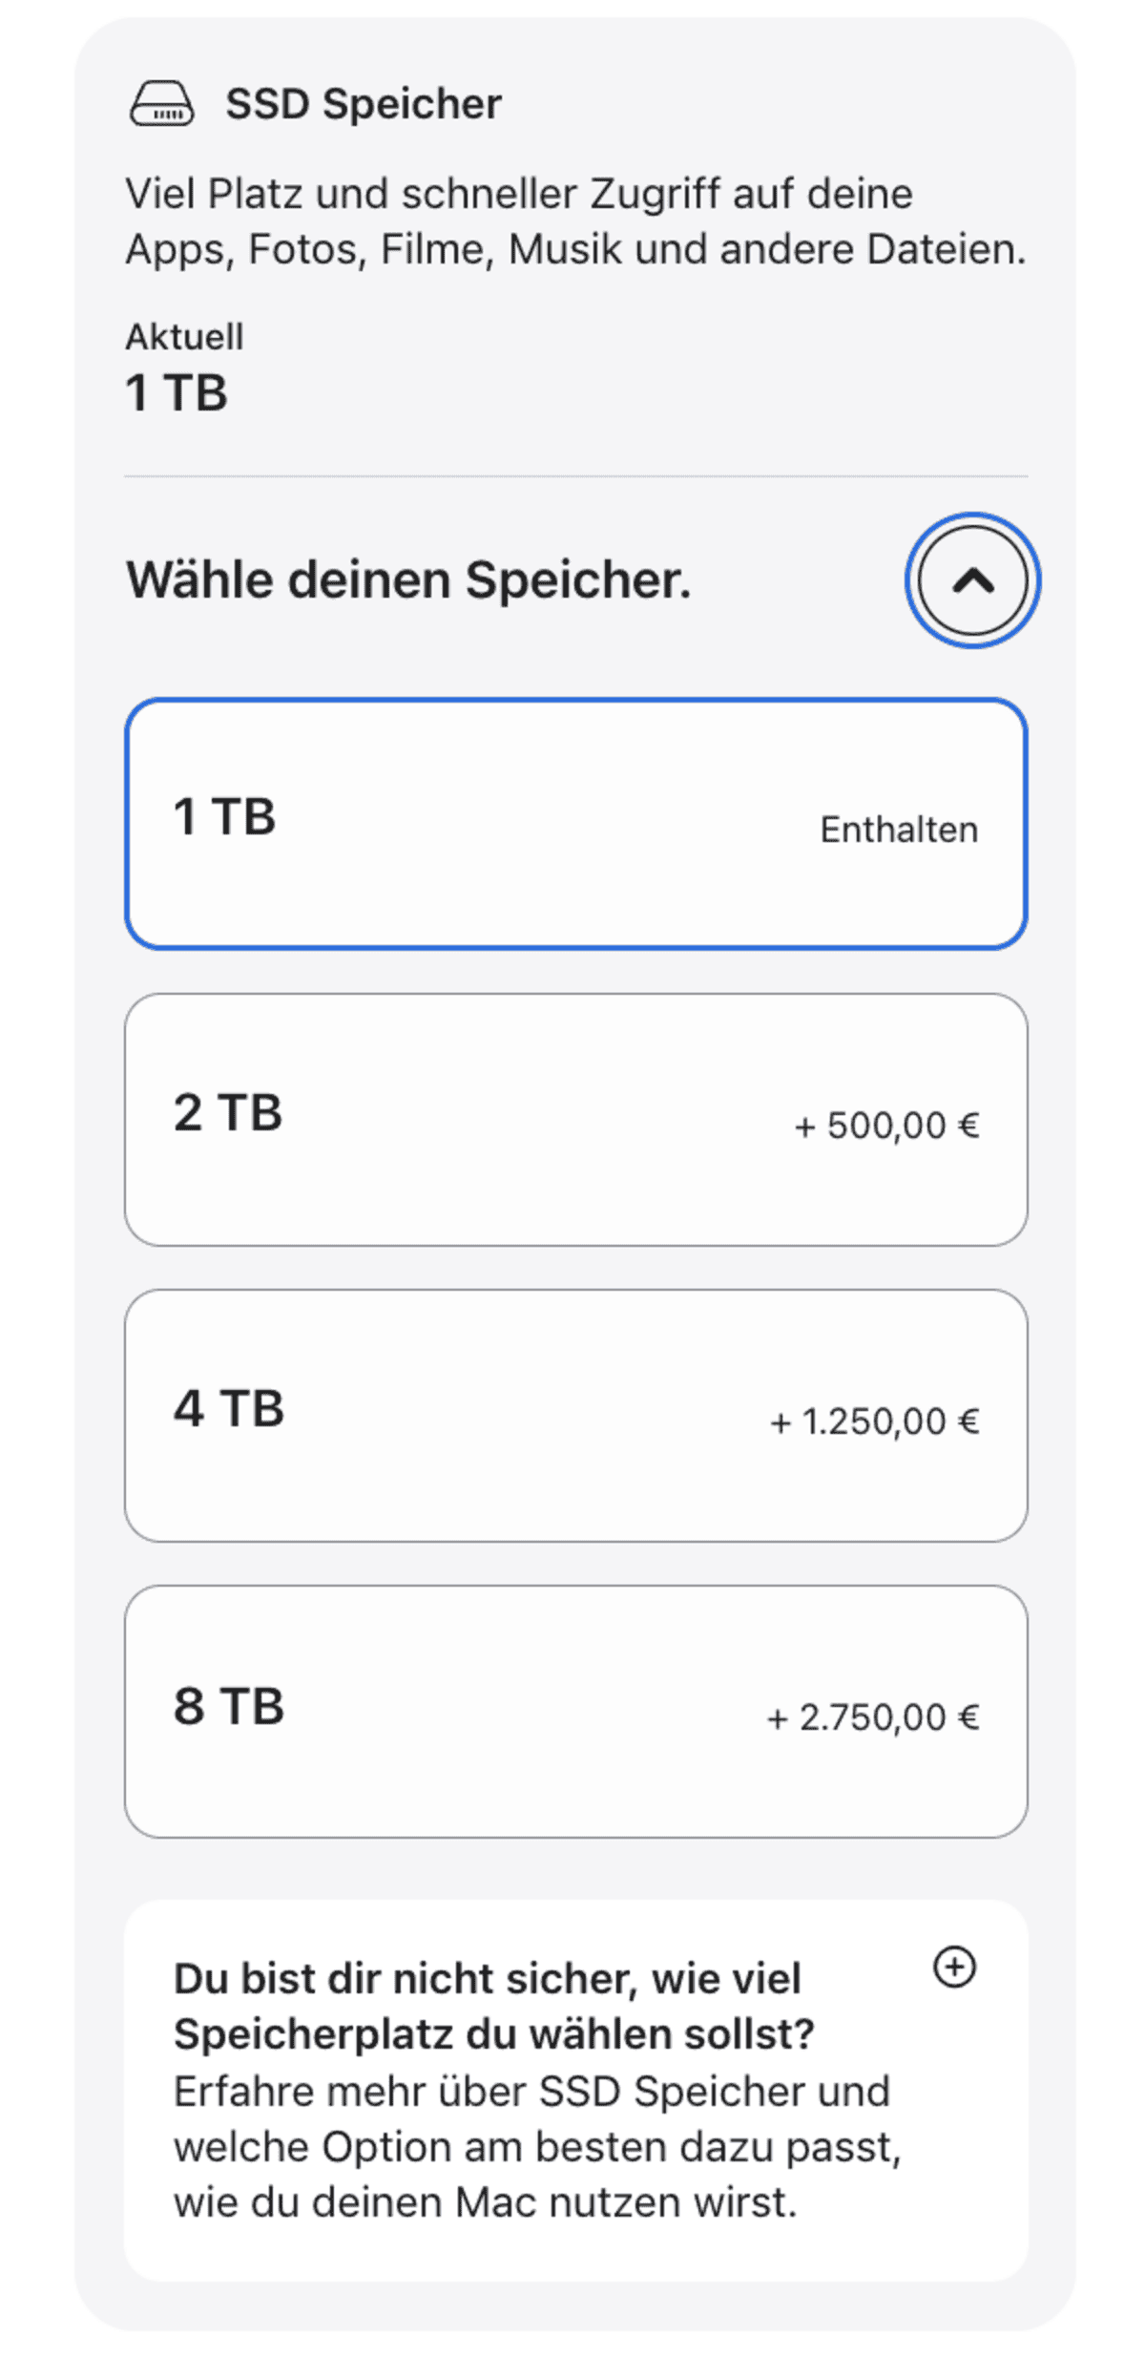
Task: Open "Du bist dir nicht sicher" help heading
Action: pyautogui.click(x=493, y=2006)
